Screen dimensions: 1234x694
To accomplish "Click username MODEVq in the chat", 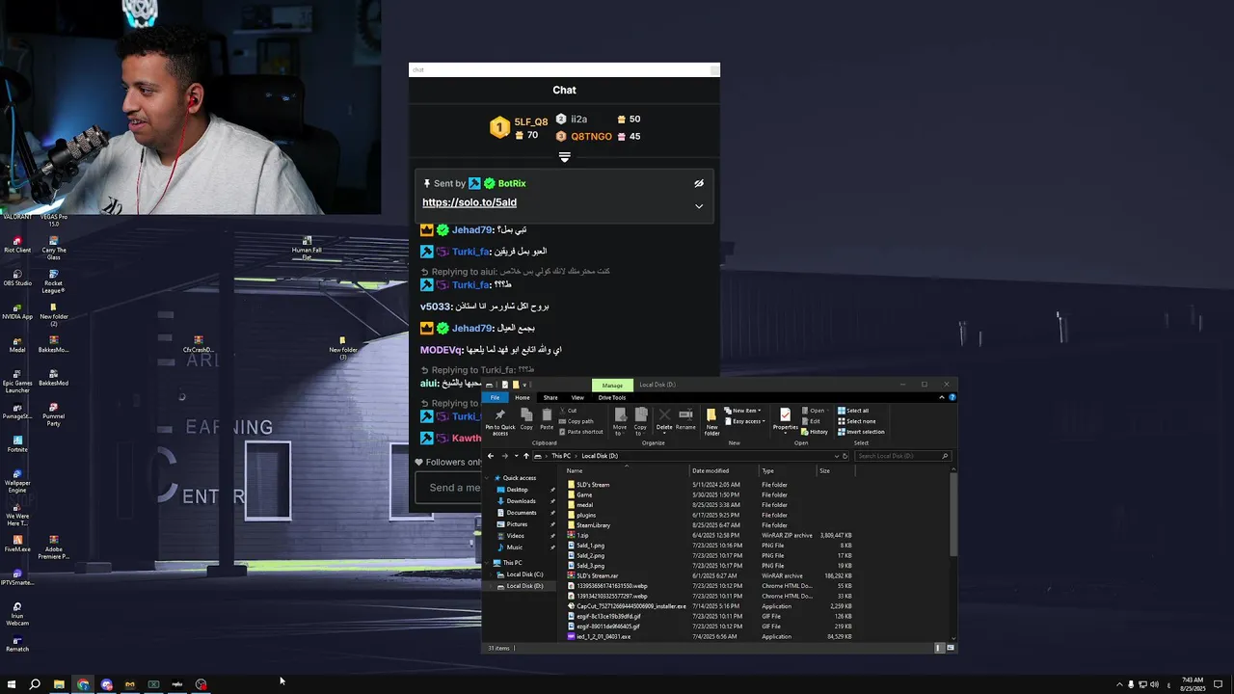I will [441, 350].
